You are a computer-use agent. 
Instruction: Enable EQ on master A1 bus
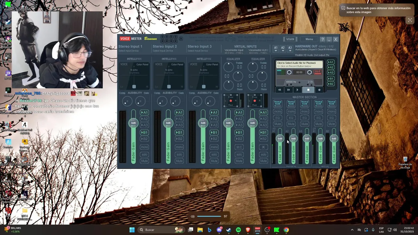click(278, 118)
